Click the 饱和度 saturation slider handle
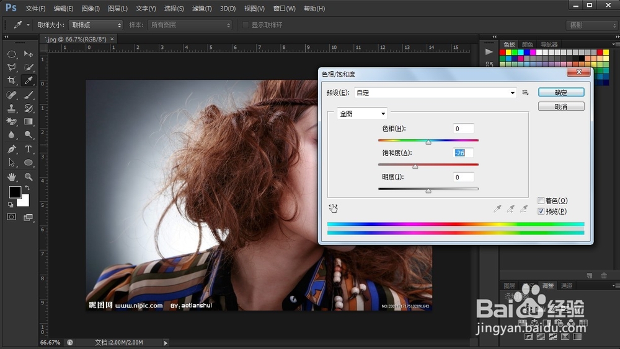This screenshot has height=349, width=620. [415, 166]
